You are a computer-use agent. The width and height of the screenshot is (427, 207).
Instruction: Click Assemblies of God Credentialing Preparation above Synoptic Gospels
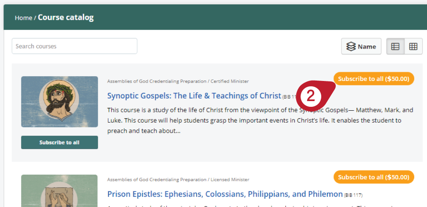tap(157, 81)
